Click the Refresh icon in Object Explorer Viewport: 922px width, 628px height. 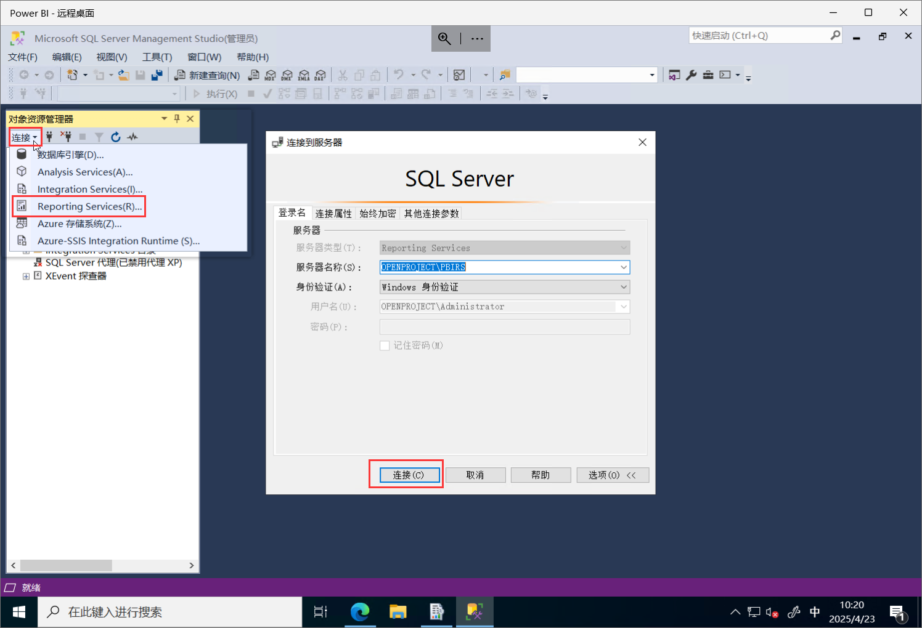coord(116,137)
